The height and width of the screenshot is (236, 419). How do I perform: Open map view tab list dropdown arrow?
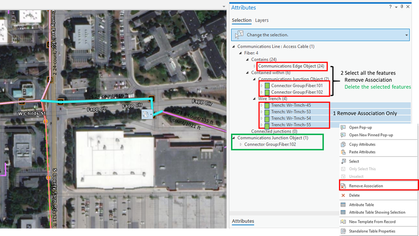(x=224, y=6)
